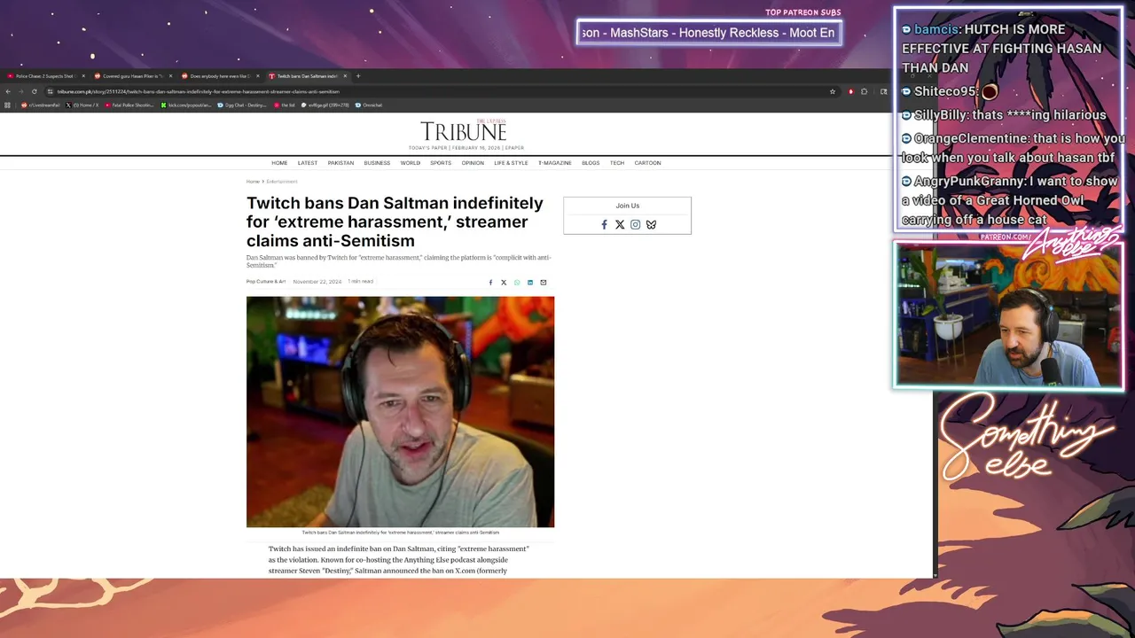
Task: Click the Pop Culture & Art category link
Action: pos(266,282)
